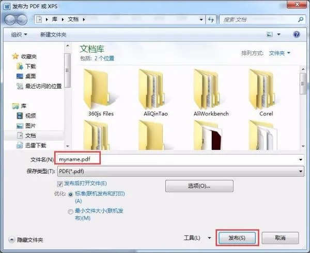Click the 发布(S) button
This screenshot has width=310, height=253.
point(237,238)
